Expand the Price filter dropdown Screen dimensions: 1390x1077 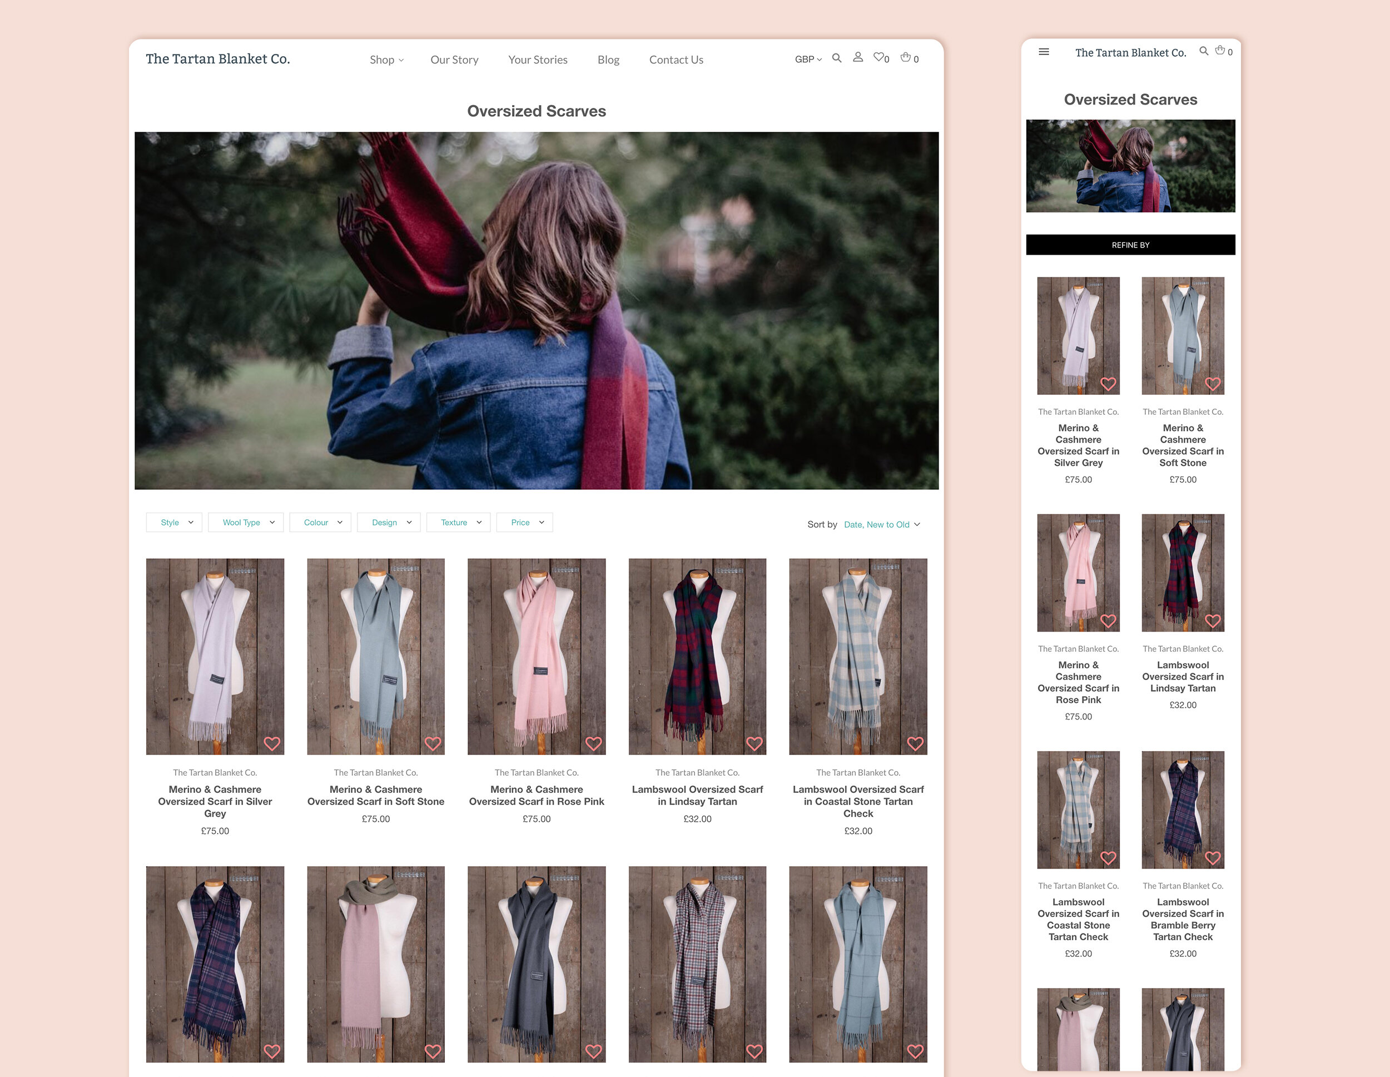[x=524, y=523]
